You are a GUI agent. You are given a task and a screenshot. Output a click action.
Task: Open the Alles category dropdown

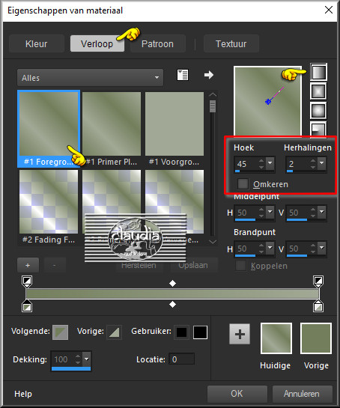90,78
